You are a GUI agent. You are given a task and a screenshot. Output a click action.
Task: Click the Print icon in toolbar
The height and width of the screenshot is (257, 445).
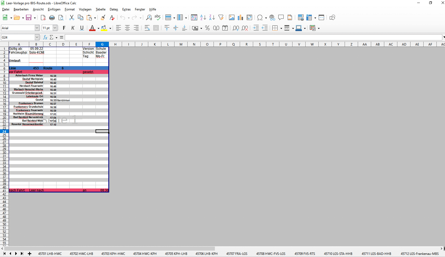click(52, 18)
